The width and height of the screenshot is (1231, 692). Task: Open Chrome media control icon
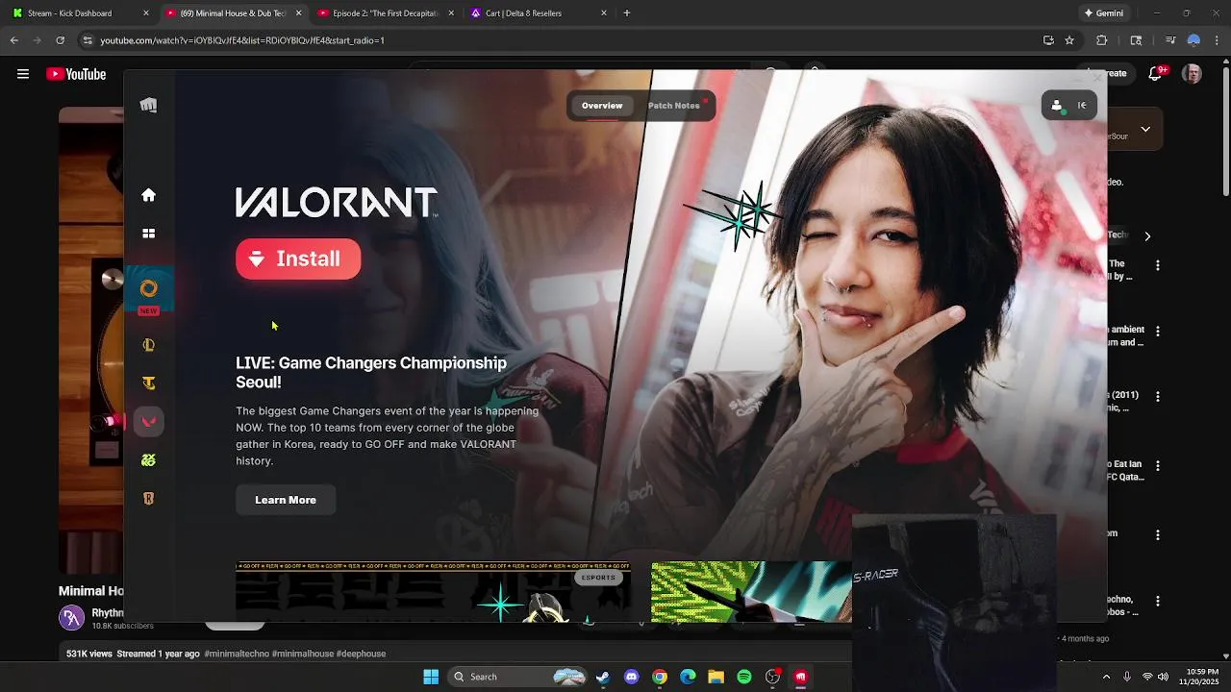(x=1170, y=40)
